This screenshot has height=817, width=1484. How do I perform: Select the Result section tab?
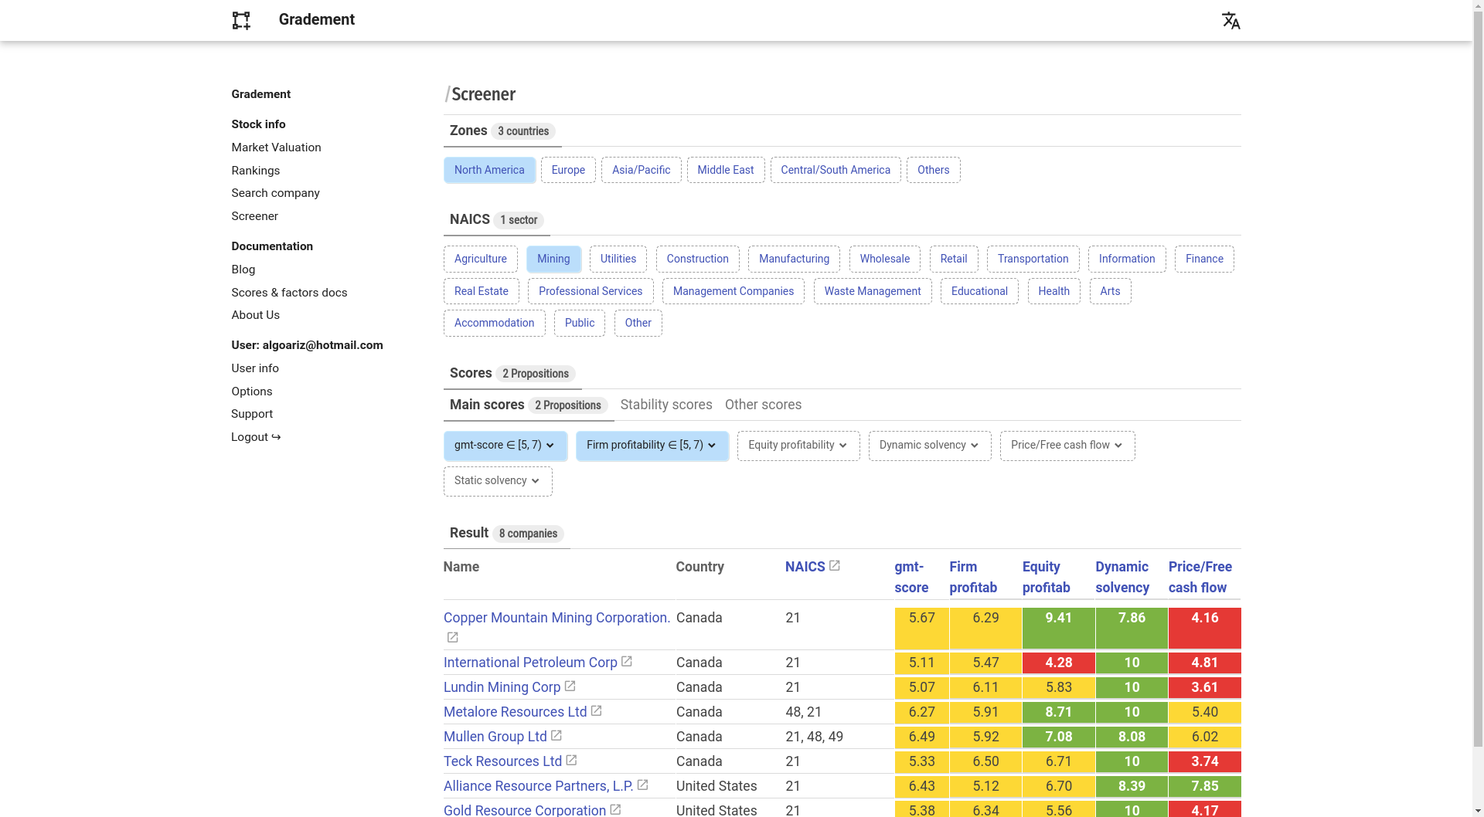pos(507,534)
